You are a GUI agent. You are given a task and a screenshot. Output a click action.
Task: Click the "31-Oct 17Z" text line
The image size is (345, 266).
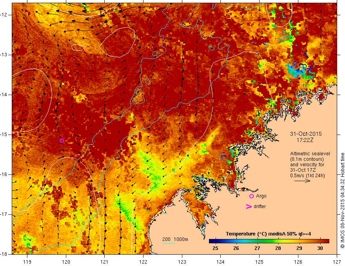[x=303, y=170]
